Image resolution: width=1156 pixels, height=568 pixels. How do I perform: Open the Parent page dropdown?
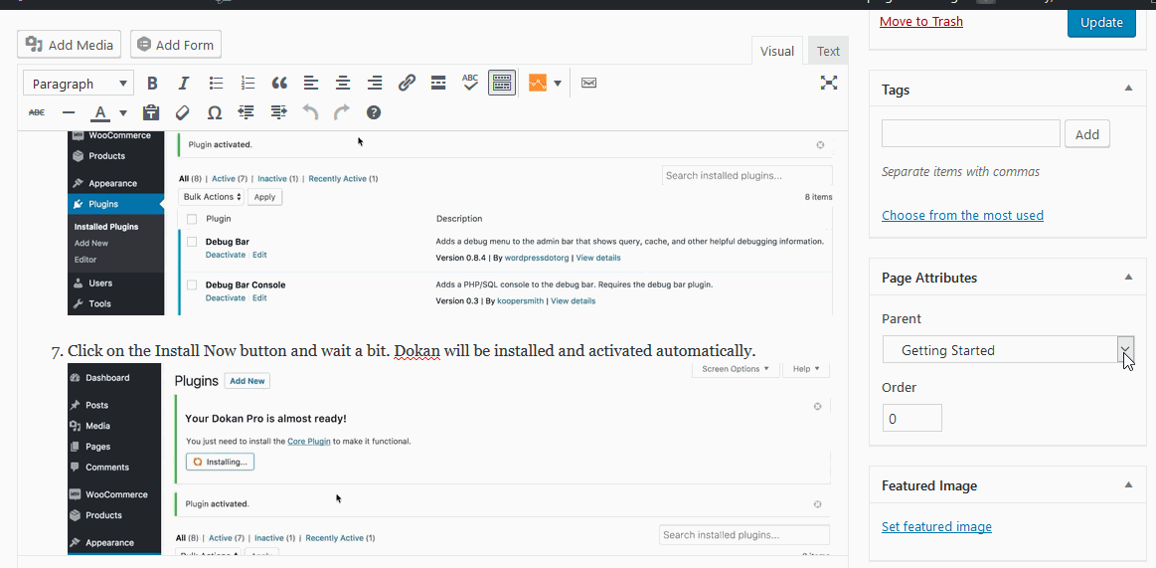pos(1008,349)
